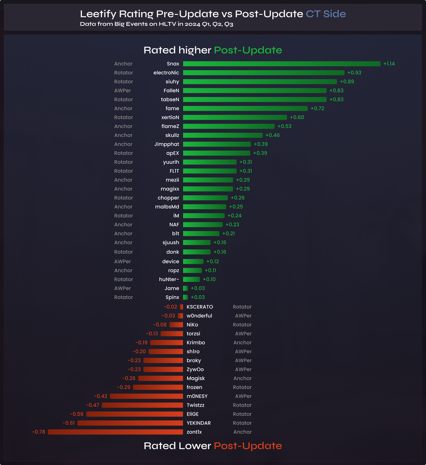Viewport: 426px width, 465px height.
Task: Click the +1.14 value label
Action: 389,64
